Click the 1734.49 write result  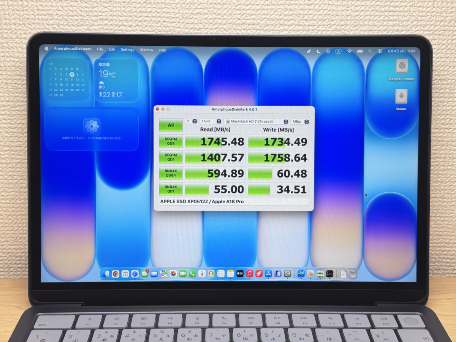pos(278,142)
